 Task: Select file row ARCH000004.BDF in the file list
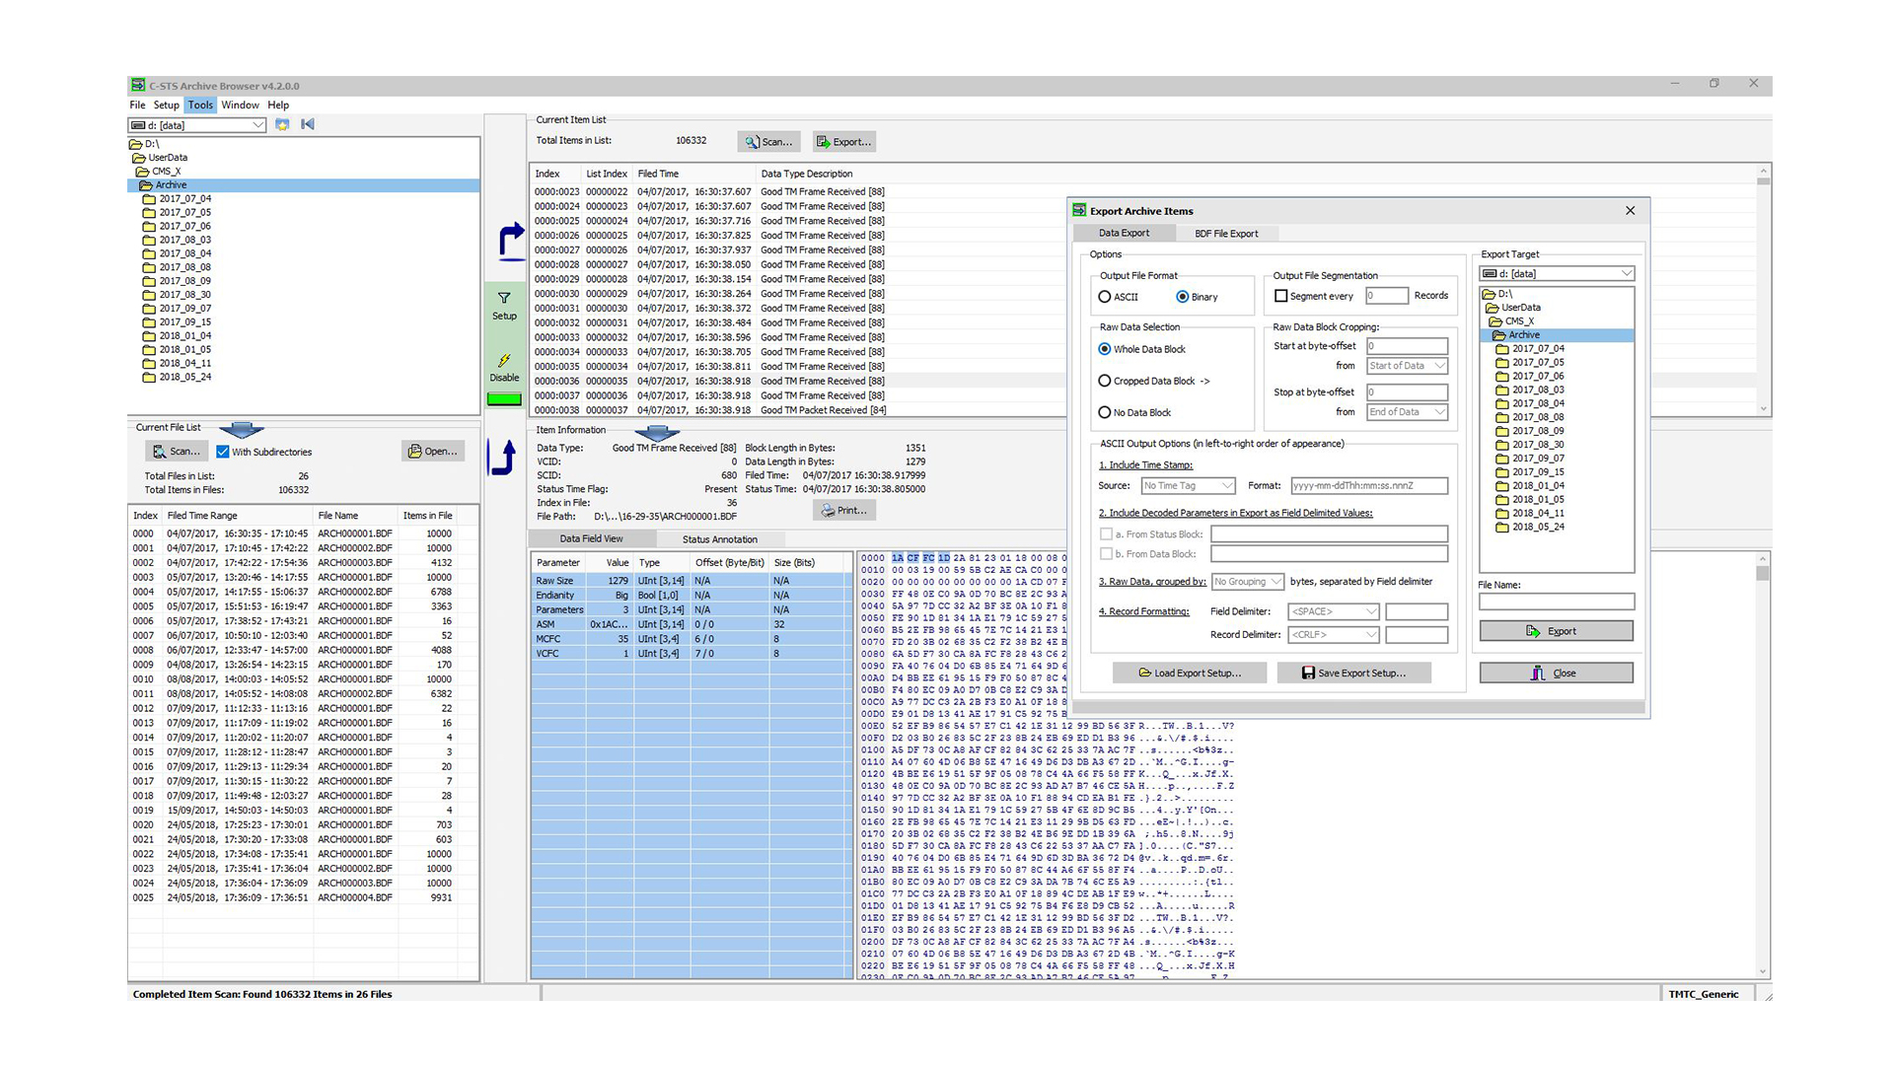tap(304, 897)
